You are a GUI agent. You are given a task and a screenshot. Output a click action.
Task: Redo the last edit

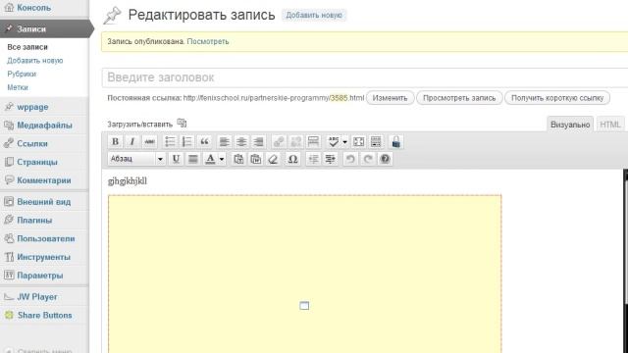(368, 159)
